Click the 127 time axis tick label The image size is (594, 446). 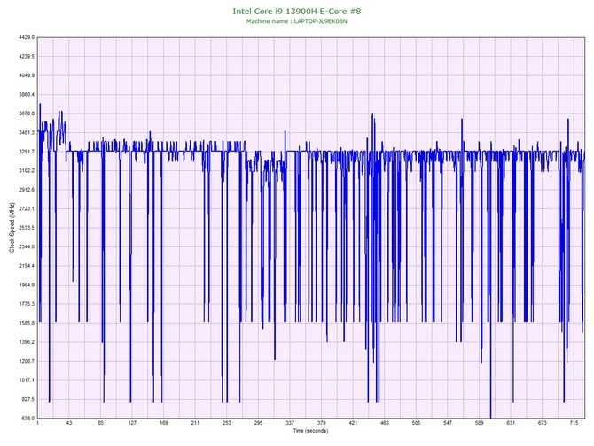132,423
